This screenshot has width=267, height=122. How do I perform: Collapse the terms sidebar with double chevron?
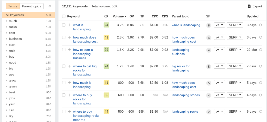pos(50,6)
